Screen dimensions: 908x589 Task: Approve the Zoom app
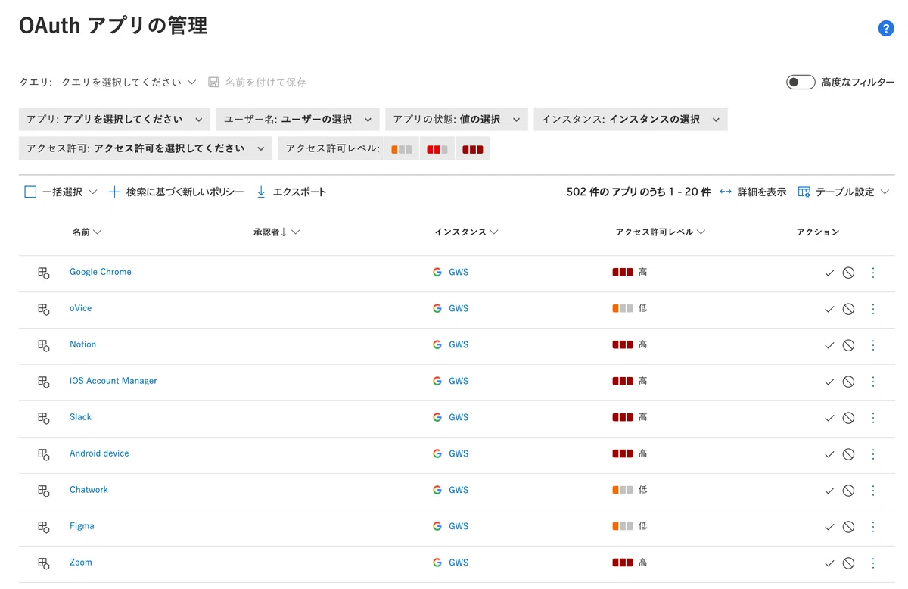coord(829,563)
